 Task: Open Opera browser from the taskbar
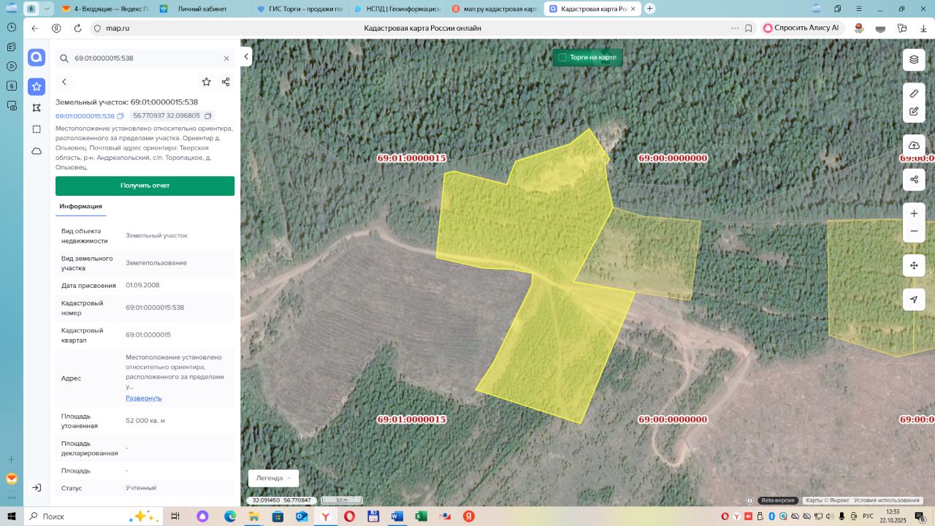pos(349,517)
